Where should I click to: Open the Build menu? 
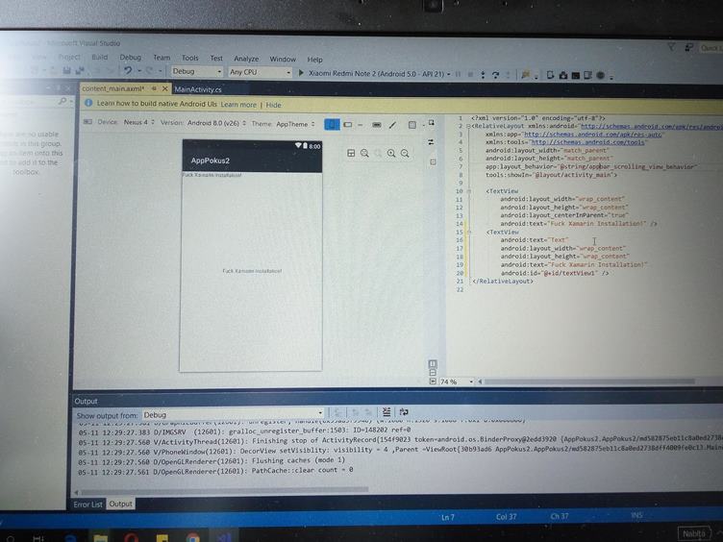pyautogui.click(x=100, y=57)
